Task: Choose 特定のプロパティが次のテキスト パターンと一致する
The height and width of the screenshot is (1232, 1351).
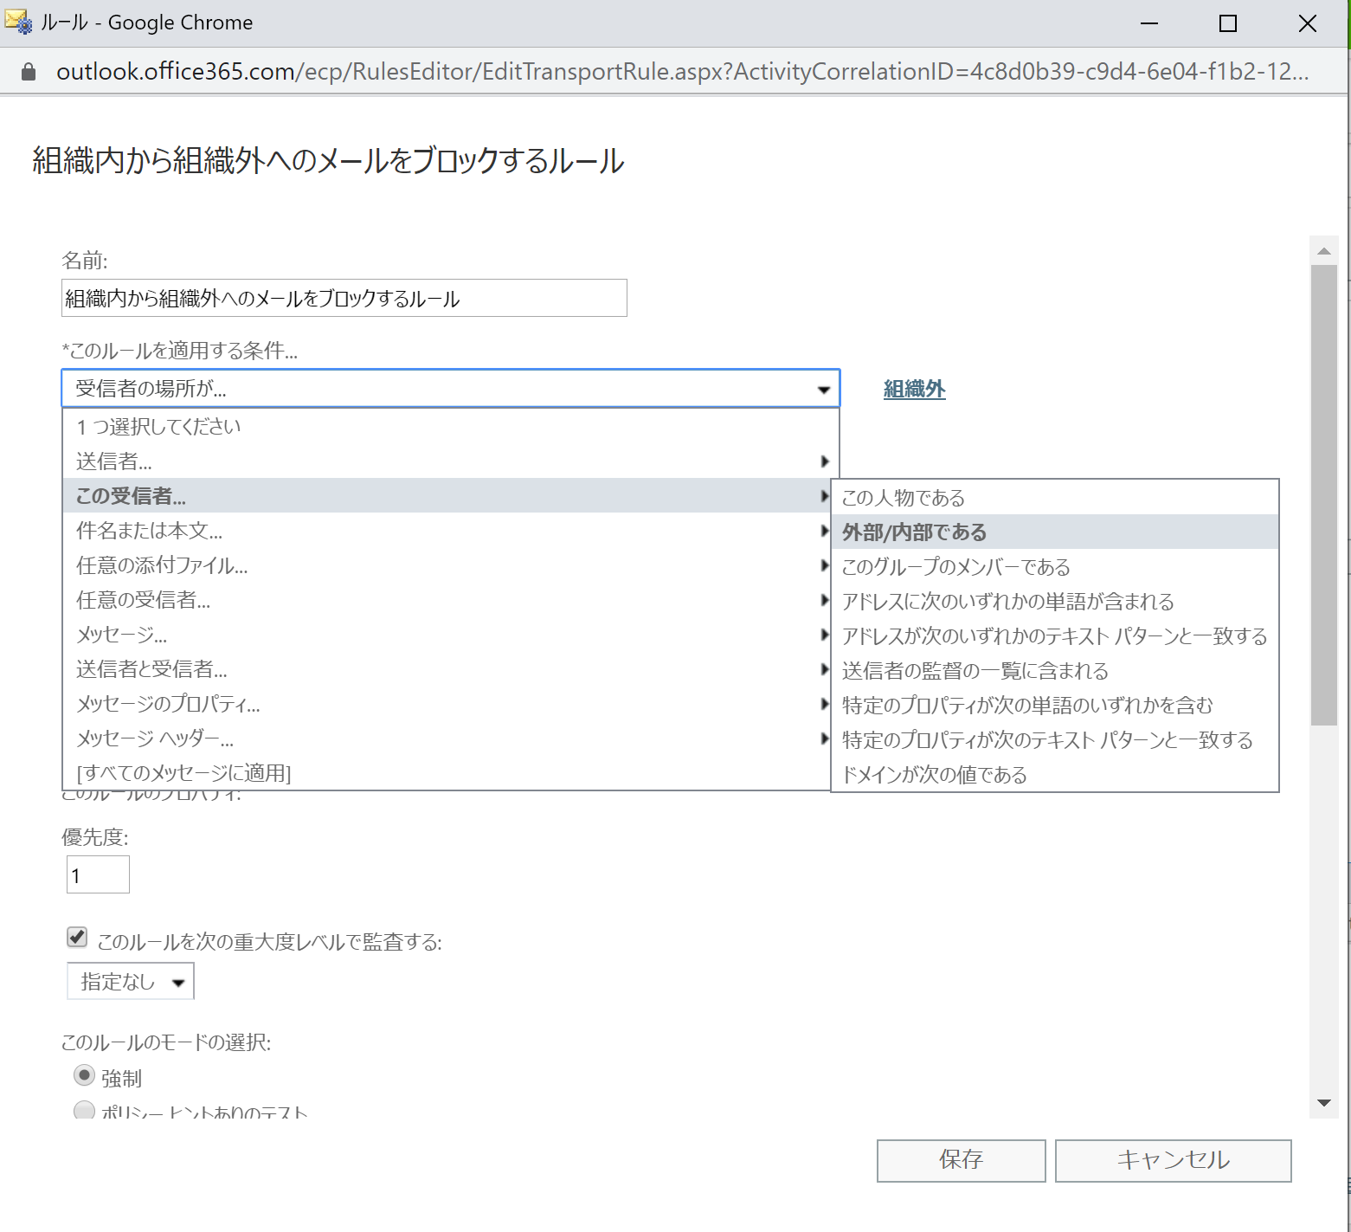Action: coord(1055,740)
